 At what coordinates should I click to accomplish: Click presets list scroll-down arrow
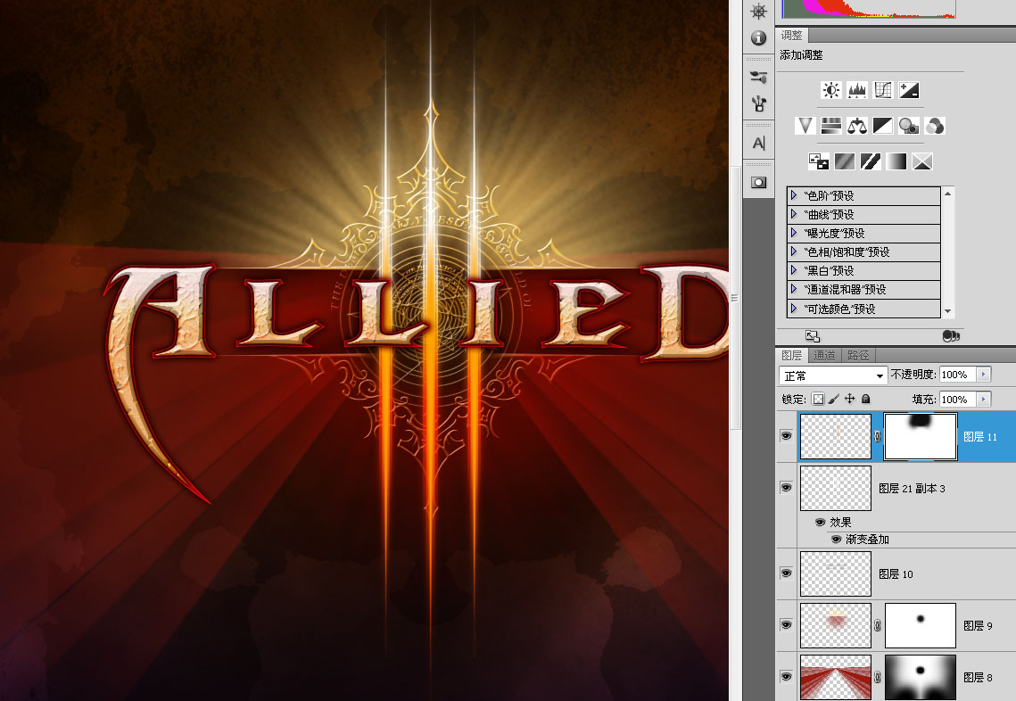click(948, 311)
